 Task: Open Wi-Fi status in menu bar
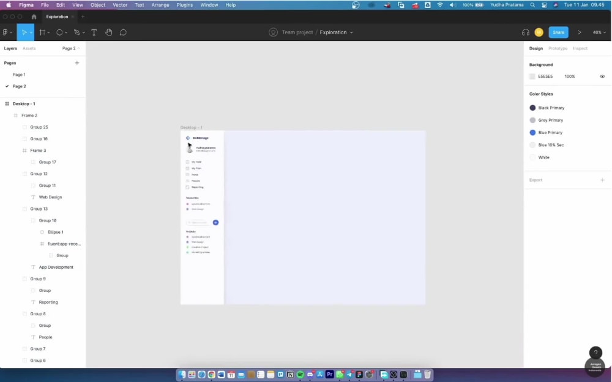[x=440, y=5]
